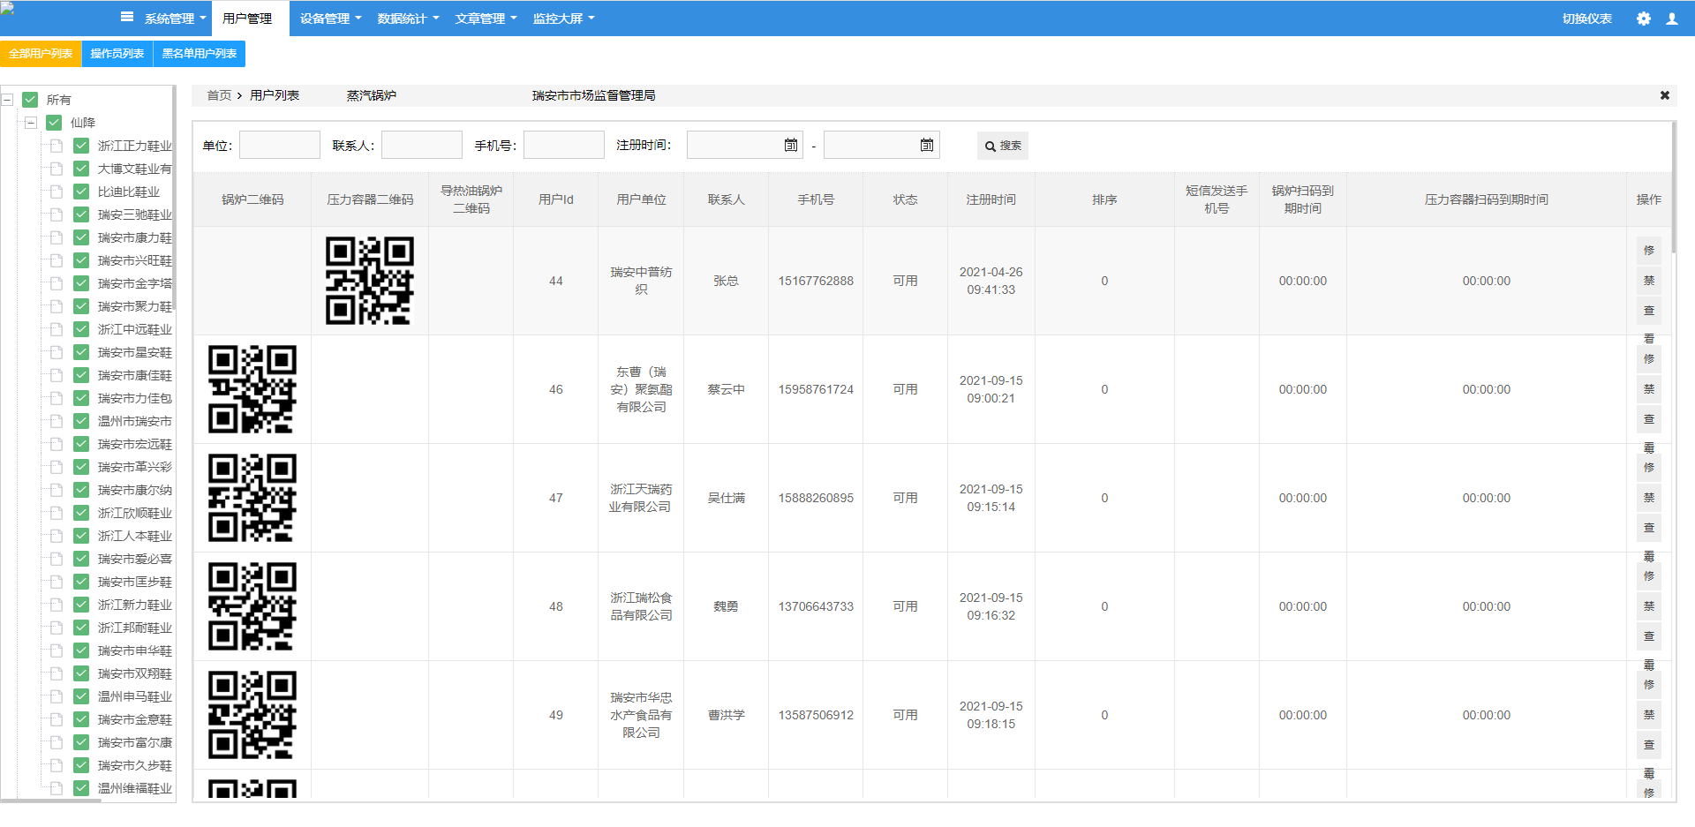Switch to 全部用户列表 tab
The image size is (1695, 827).
click(x=41, y=54)
